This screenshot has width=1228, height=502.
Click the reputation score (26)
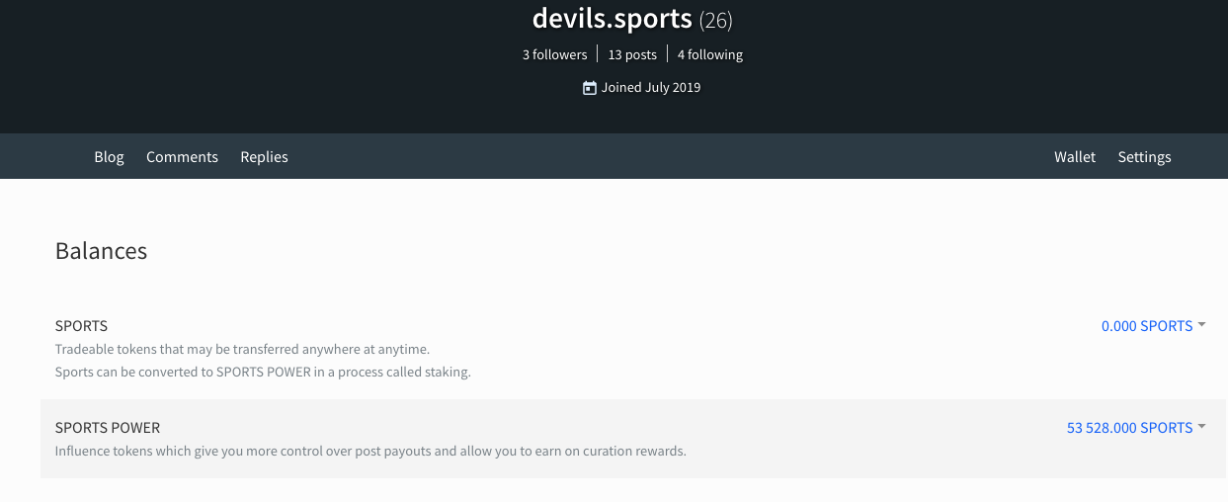(x=715, y=20)
